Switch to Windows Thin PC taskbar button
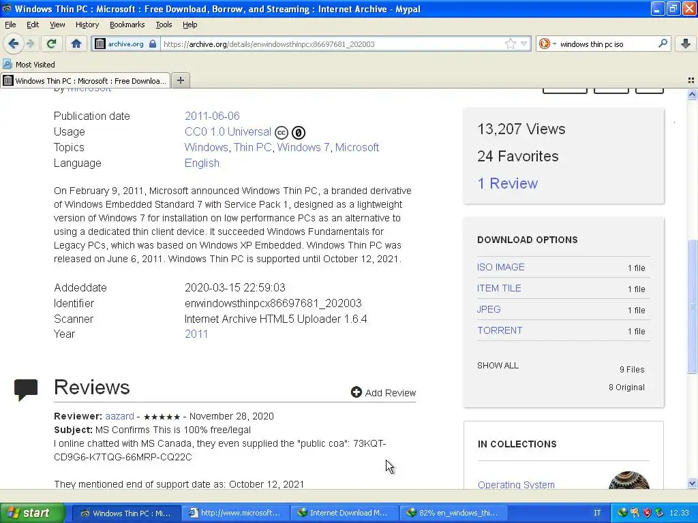 point(125,513)
